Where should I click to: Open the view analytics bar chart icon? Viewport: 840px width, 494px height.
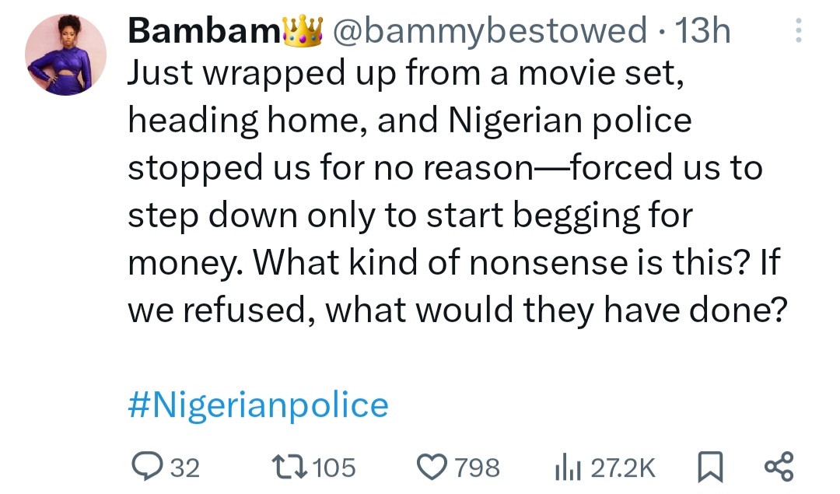pos(566,467)
